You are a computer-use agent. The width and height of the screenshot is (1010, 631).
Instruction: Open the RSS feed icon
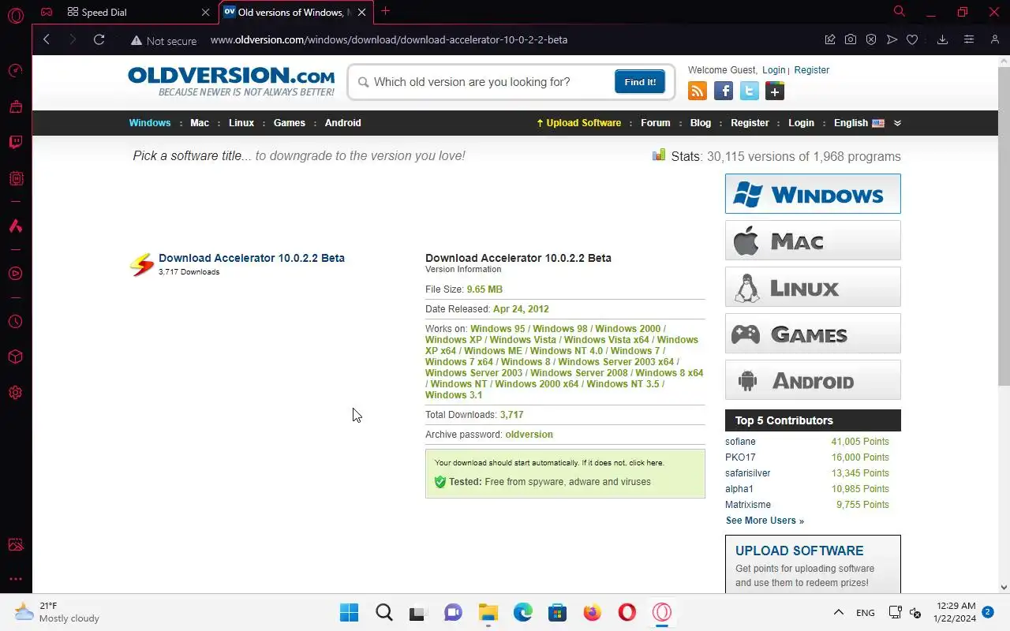click(698, 91)
